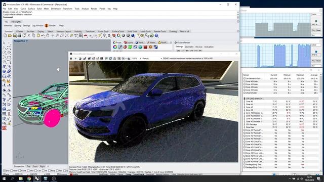The height and width of the screenshot is (182, 324).
Task: Click the Undo arrow icon in Rhino toolbar
Action: pyautogui.click(x=43, y=36)
